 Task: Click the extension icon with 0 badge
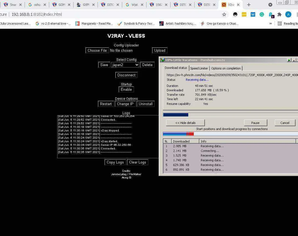click(271, 15)
